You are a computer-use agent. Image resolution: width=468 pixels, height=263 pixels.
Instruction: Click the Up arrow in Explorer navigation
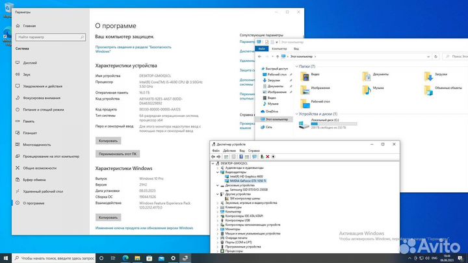tap(278, 56)
